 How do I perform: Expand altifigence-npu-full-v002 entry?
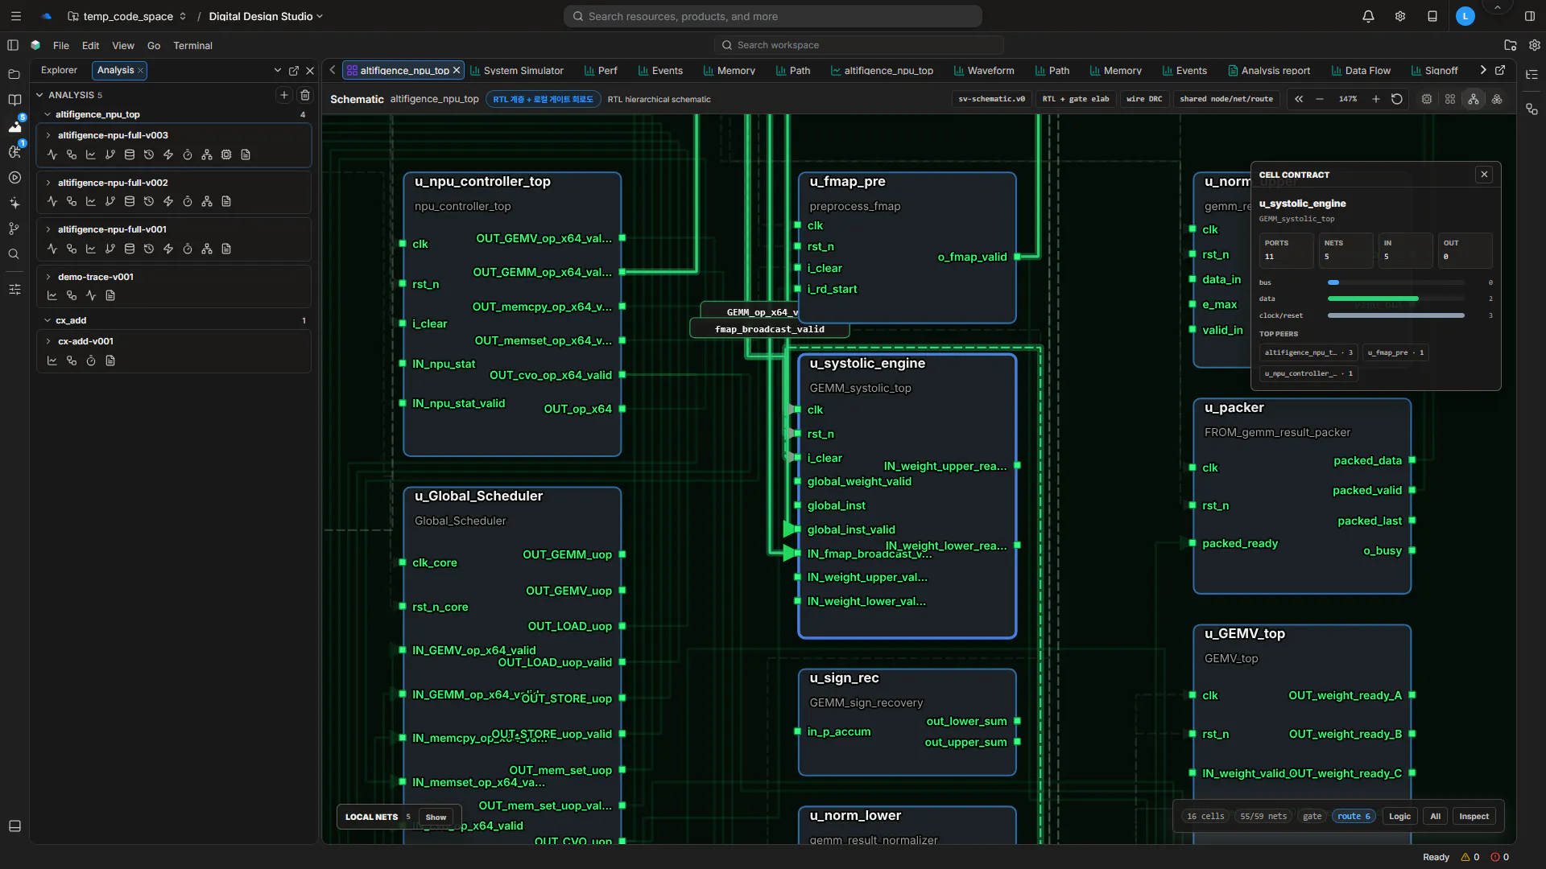pyautogui.click(x=48, y=183)
